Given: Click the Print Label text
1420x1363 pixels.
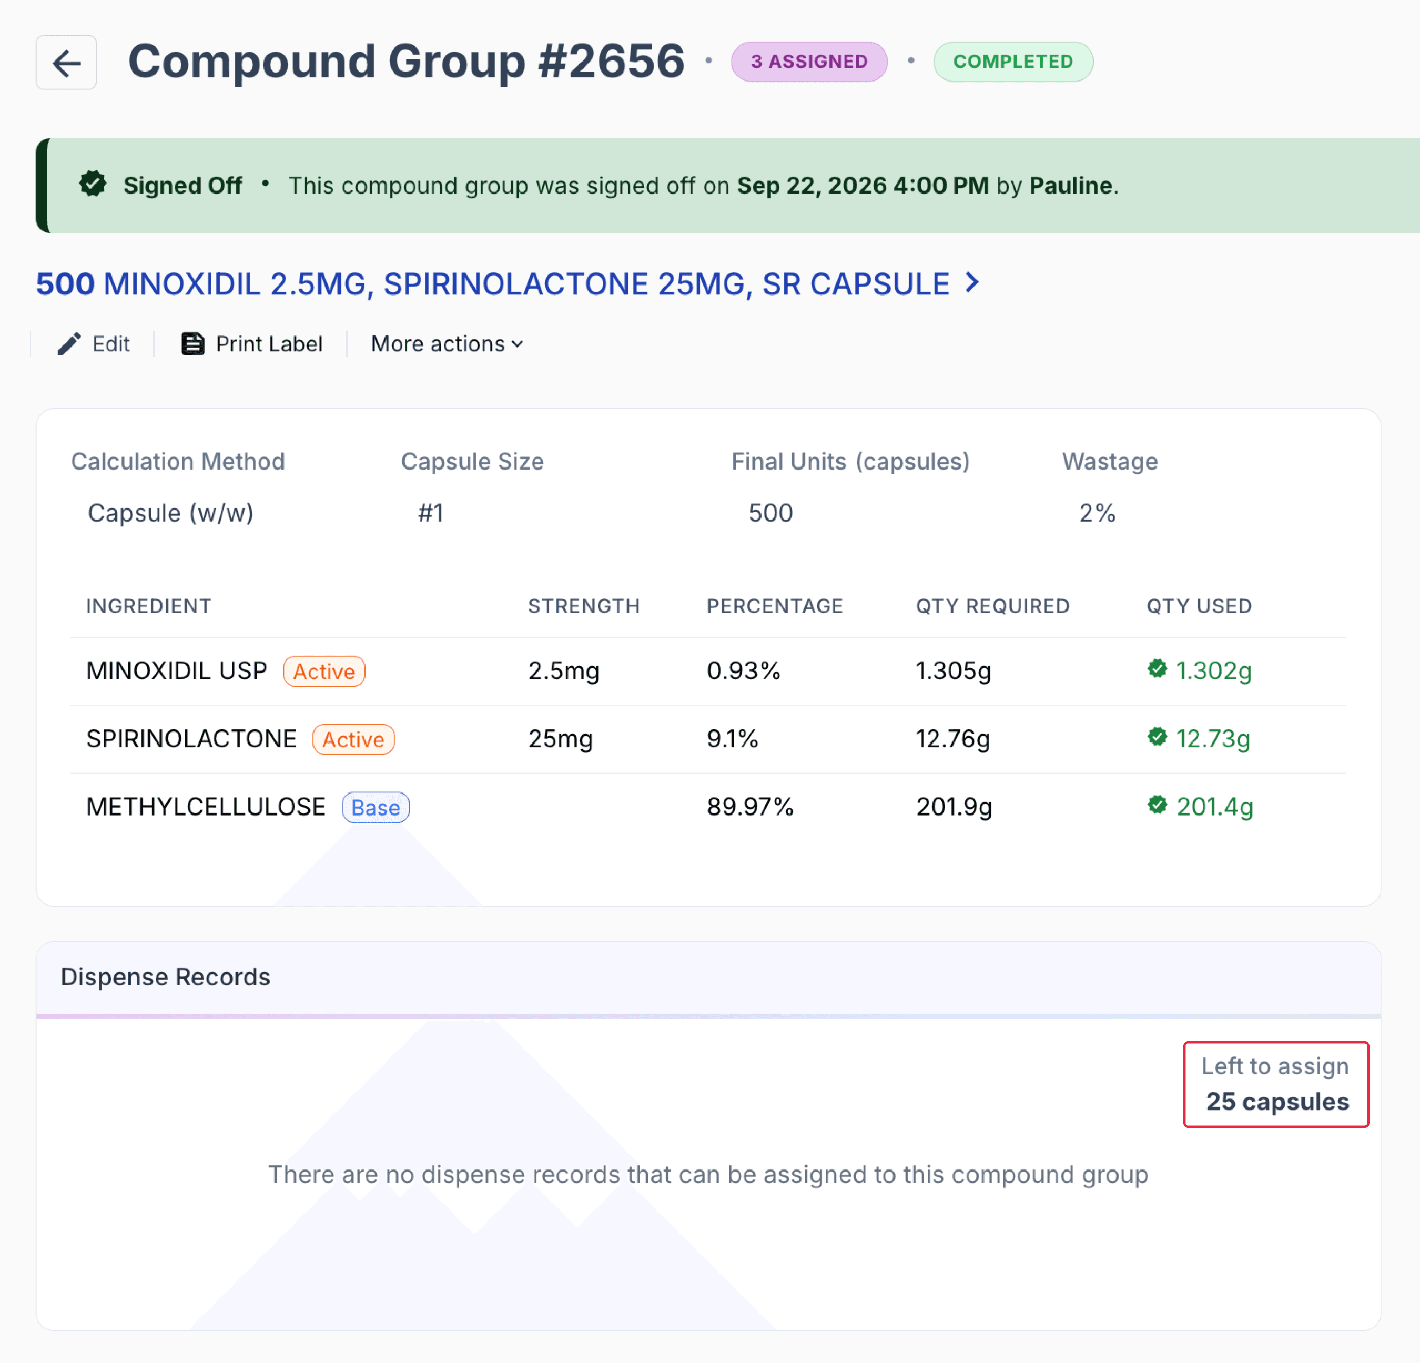Looking at the screenshot, I should point(269,344).
